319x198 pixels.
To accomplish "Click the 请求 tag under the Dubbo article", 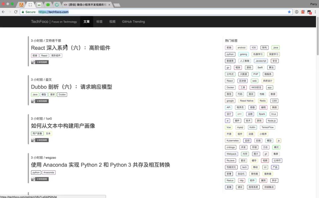I will coord(52,94).
